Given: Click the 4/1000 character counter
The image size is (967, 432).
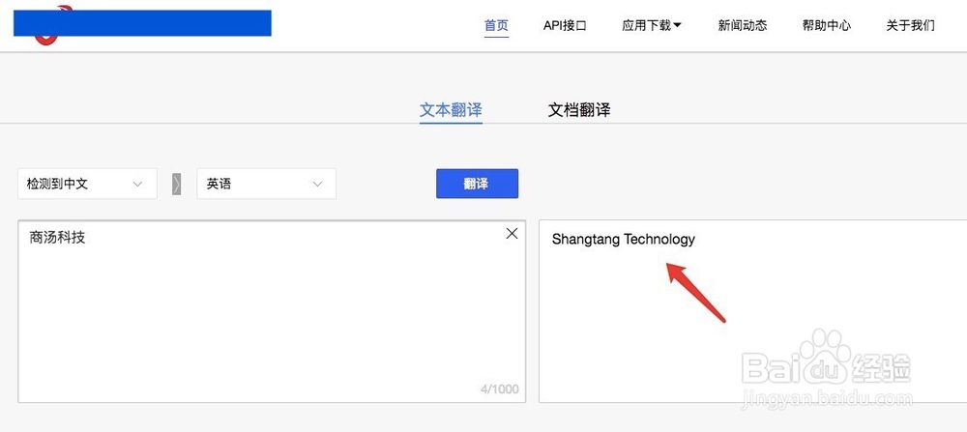Looking at the screenshot, I should pyautogui.click(x=500, y=389).
